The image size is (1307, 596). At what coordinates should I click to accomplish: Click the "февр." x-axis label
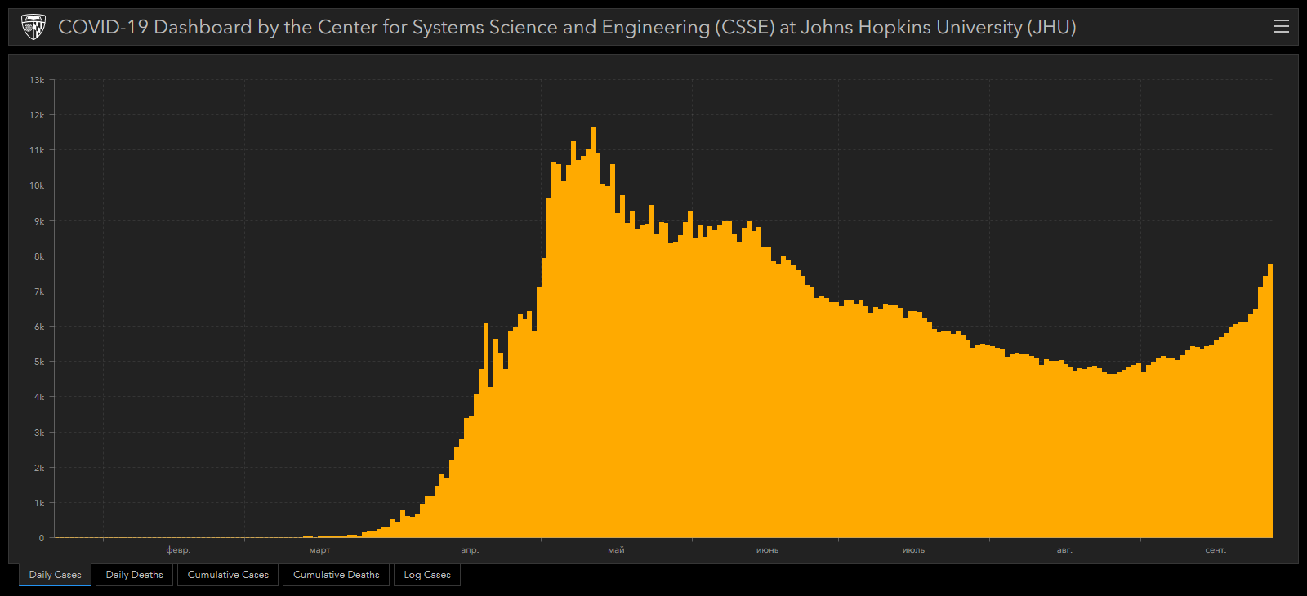178,550
